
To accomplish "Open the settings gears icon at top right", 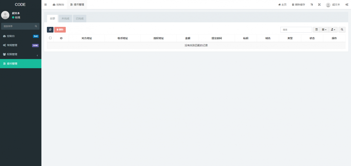I will [x=347, y=5].
